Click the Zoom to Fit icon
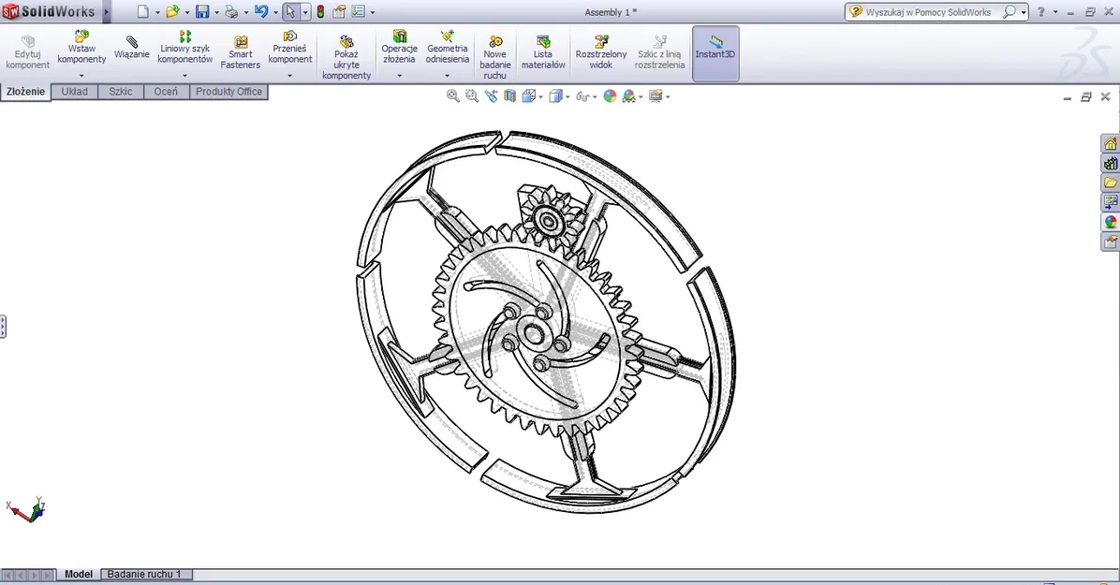The width and height of the screenshot is (1120, 585). [452, 95]
